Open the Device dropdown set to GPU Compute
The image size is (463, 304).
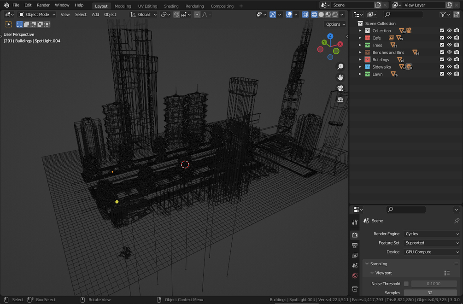[432, 252]
